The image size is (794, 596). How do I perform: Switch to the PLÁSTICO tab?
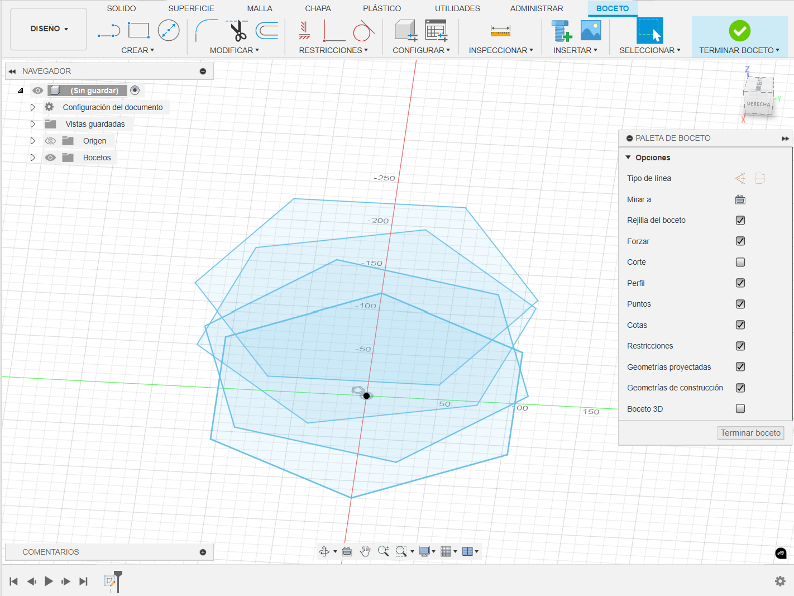(382, 8)
